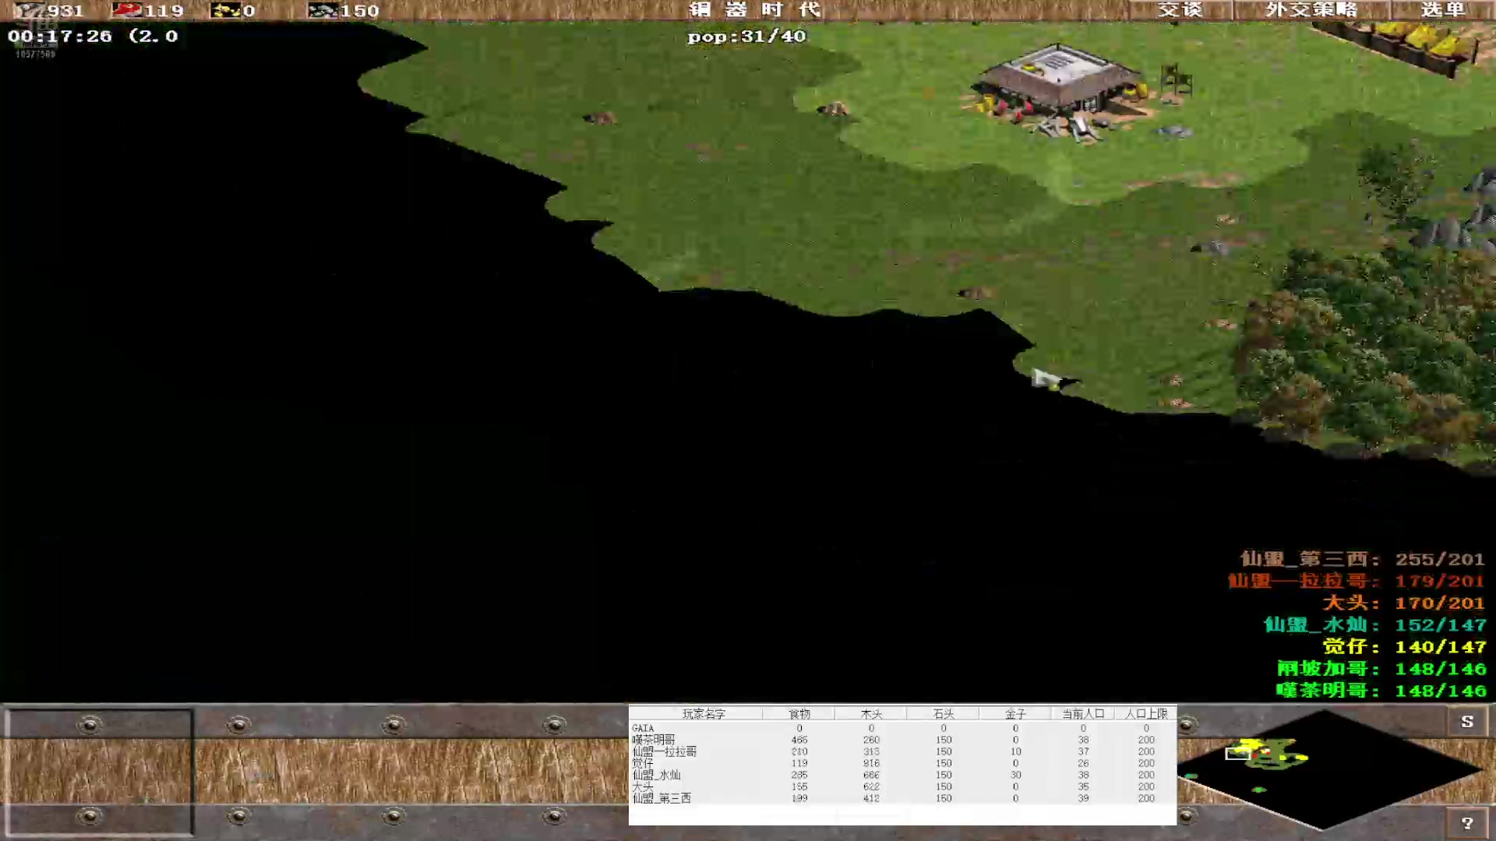Open the 外交策略 diplomacy menu
1496x841 pixels.
(1311, 10)
